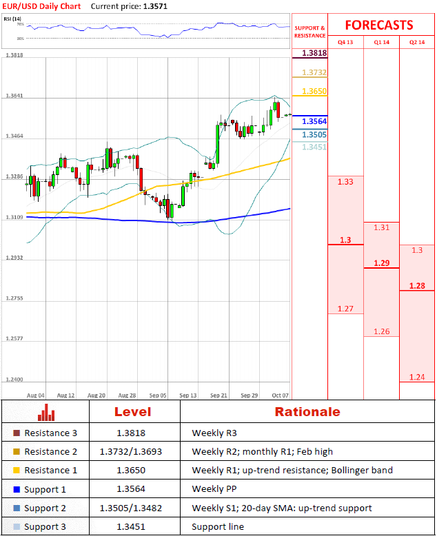Click the Resistance 3 row label
The width and height of the screenshot is (437, 536).
[x=50, y=433]
